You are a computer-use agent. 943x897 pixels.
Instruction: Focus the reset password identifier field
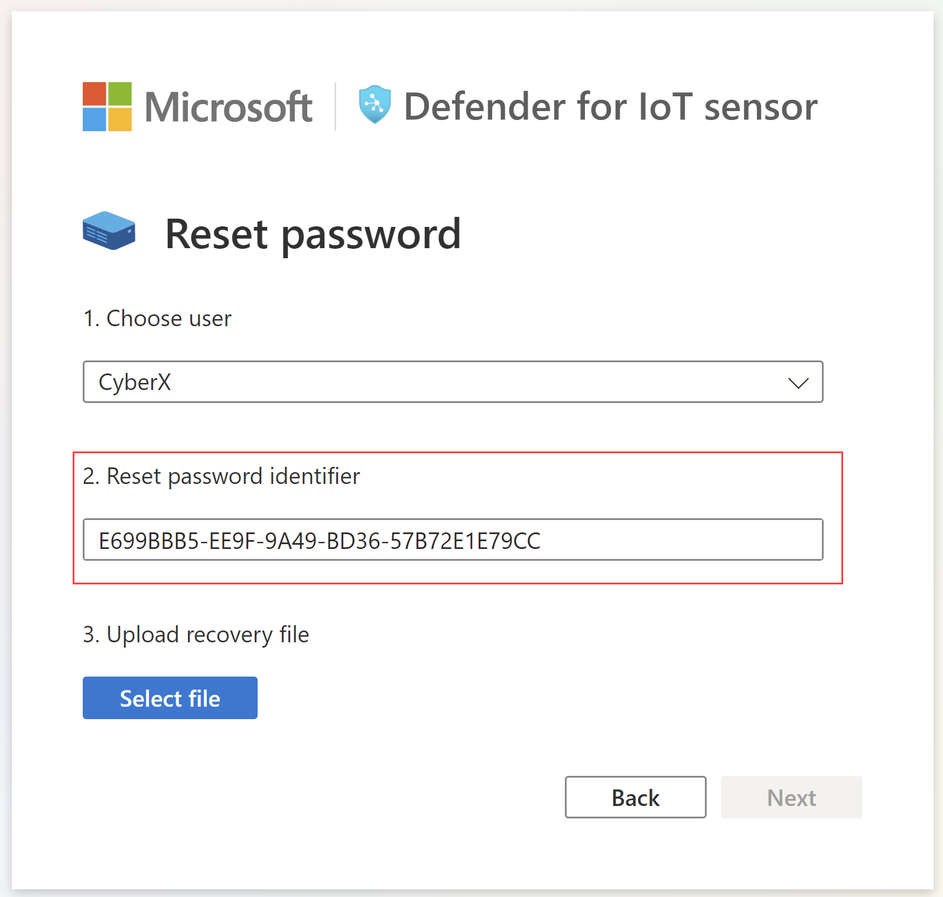point(453,539)
